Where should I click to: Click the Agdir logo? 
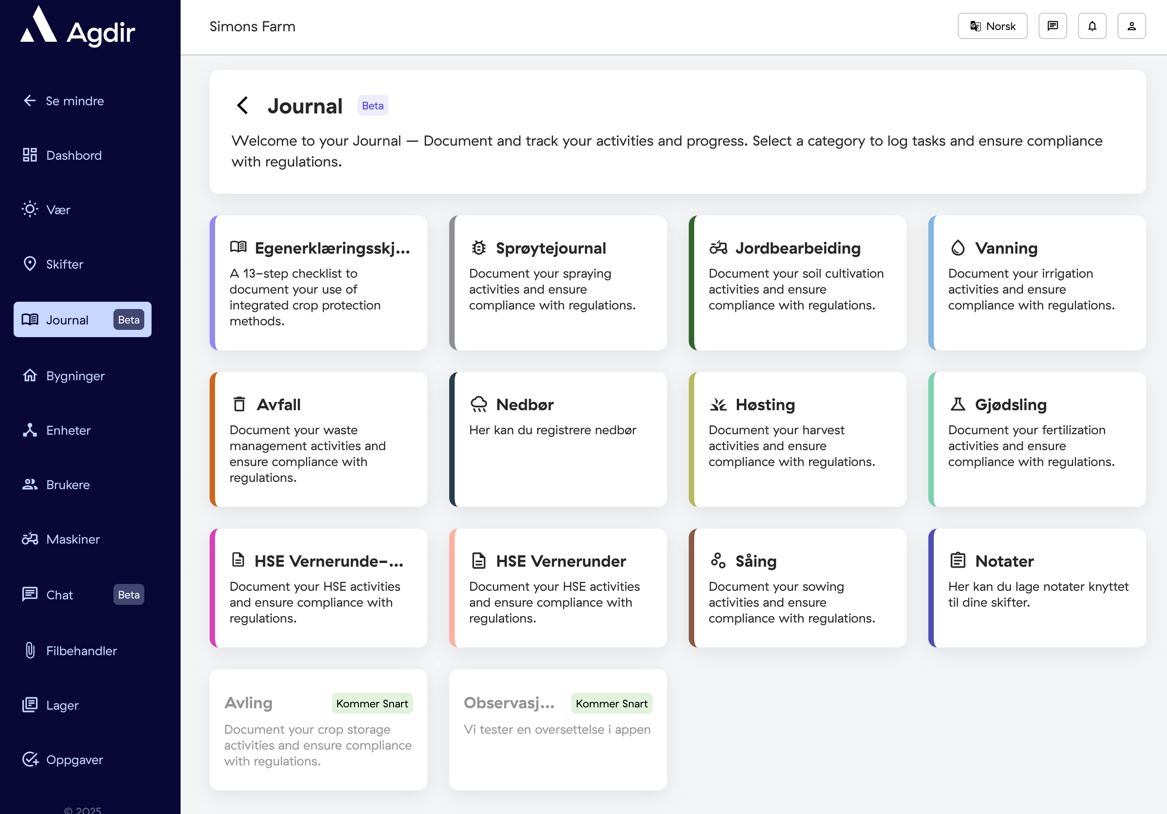coord(78,28)
